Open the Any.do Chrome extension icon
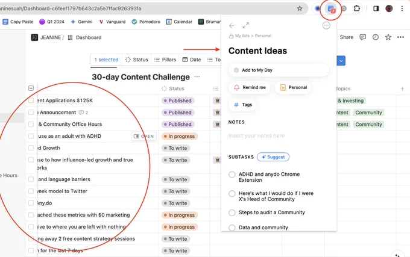410x257 pixels. tap(331, 9)
